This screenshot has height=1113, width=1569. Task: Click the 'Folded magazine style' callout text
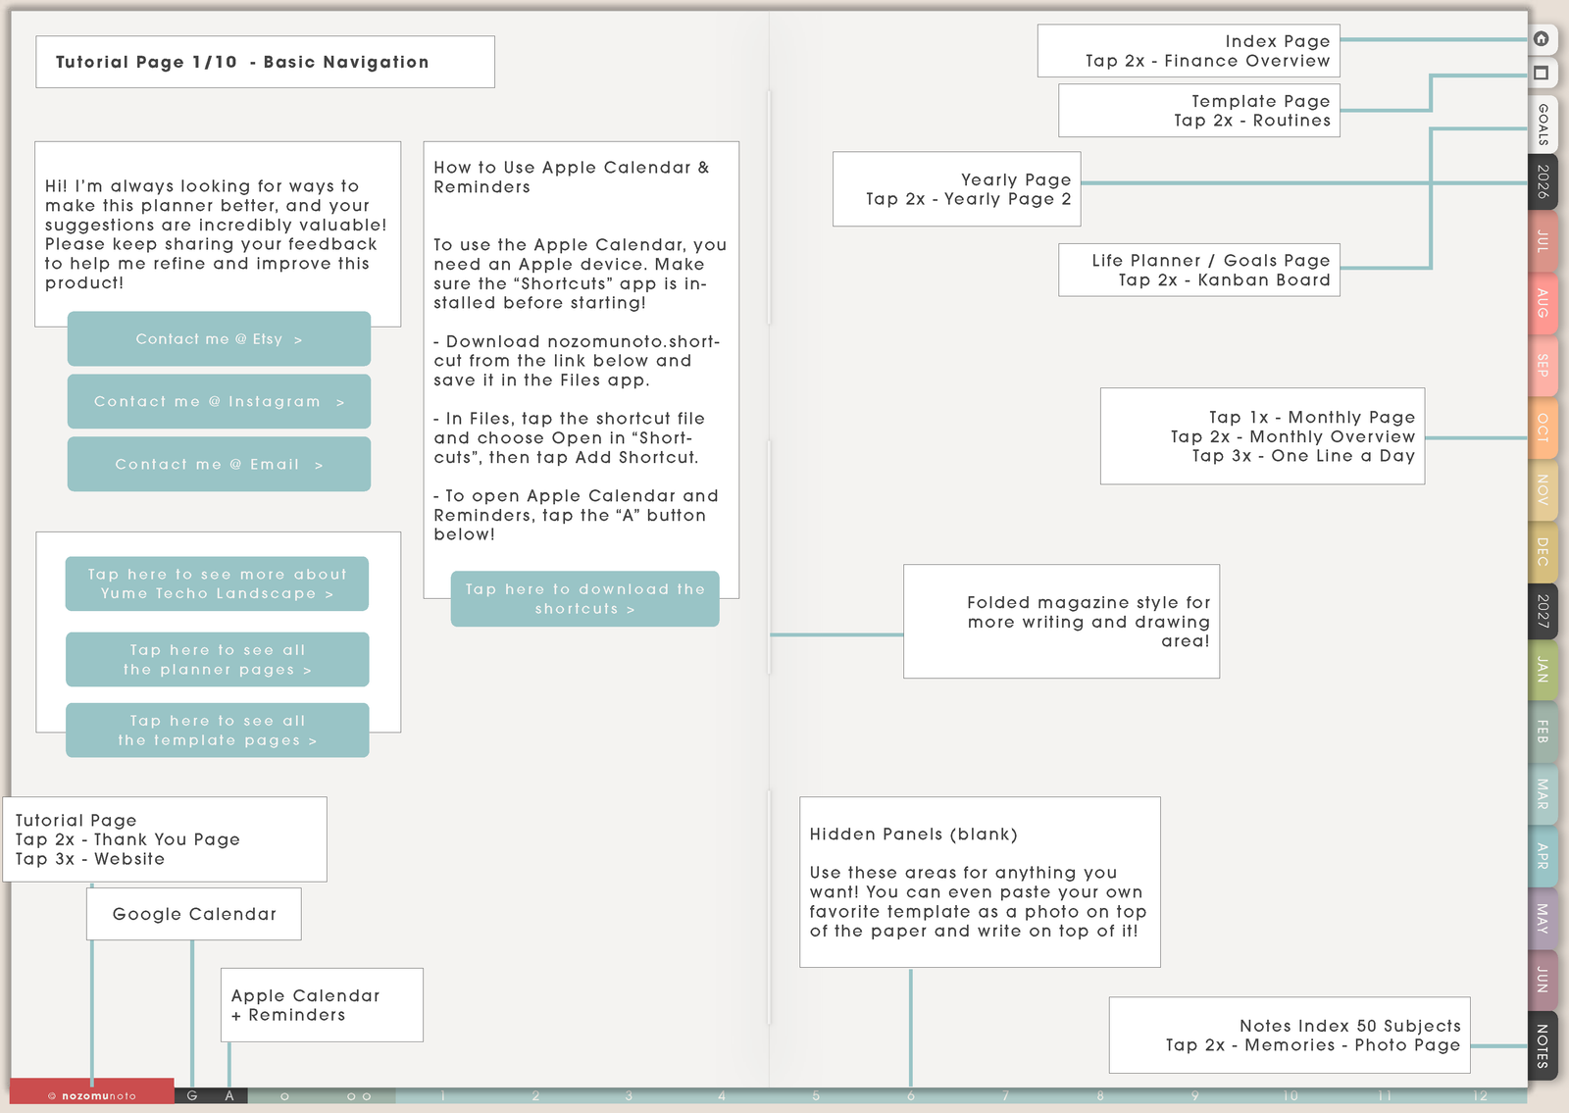point(1088,622)
